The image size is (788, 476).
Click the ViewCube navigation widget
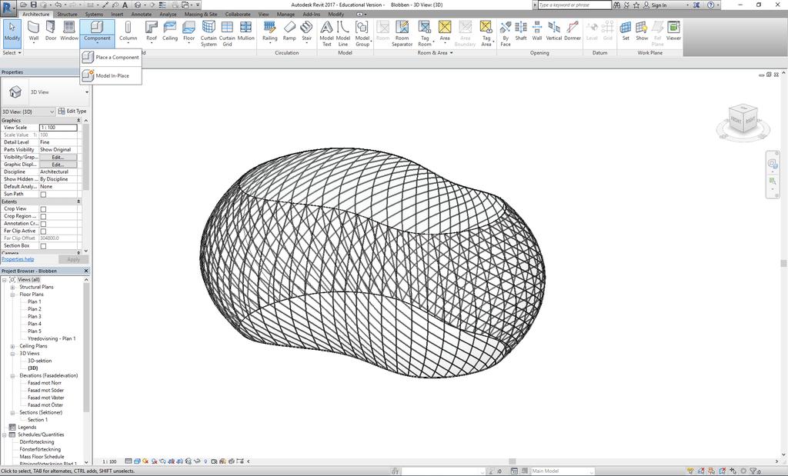pyautogui.click(x=743, y=121)
